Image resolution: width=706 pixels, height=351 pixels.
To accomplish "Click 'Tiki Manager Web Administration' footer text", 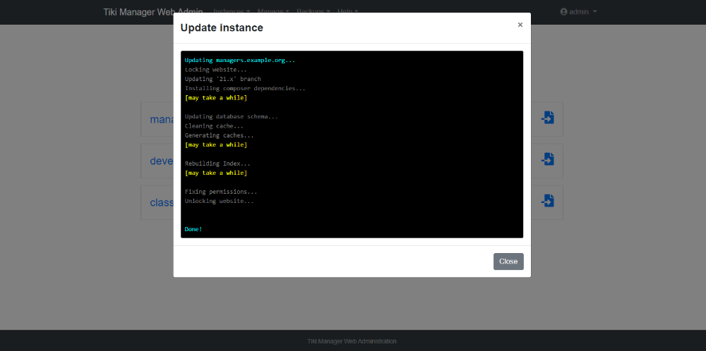I will [x=352, y=341].
